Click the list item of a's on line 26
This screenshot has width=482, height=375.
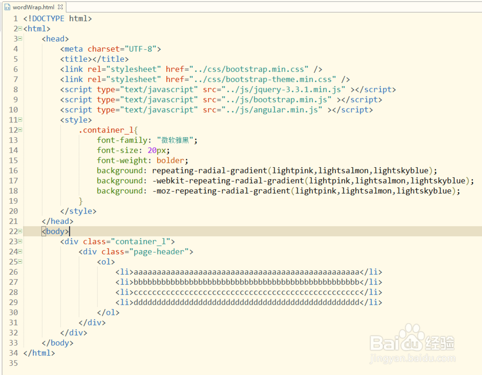coord(249,272)
